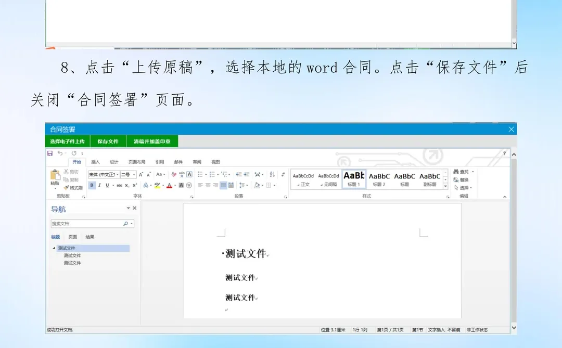Select the Format Painter tool

click(x=75, y=187)
